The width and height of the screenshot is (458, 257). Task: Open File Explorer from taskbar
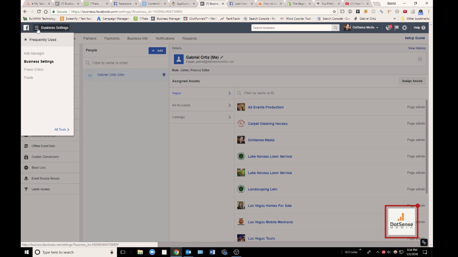pos(140,252)
